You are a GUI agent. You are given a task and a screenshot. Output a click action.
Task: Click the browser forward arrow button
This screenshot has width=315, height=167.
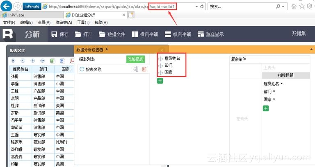click(17, 7)
